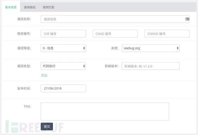Click the FreeBuf watermark logo
The height and width of the screenshot is (135, 198).
[x=34, y=127]
